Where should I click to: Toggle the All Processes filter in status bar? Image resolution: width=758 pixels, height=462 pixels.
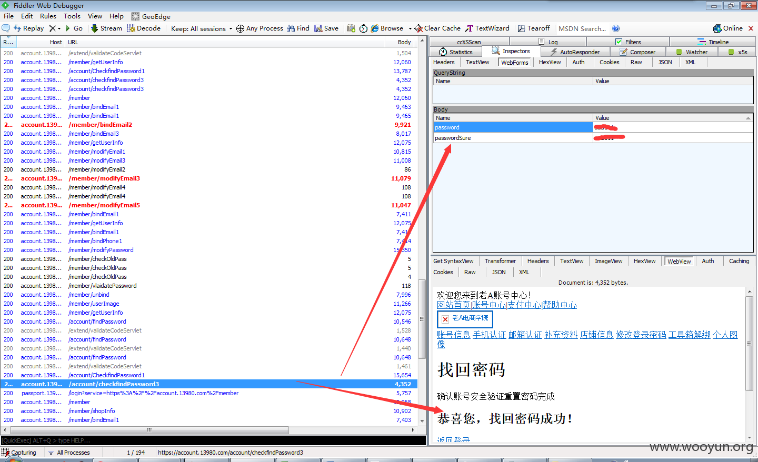tap(68, 453)
